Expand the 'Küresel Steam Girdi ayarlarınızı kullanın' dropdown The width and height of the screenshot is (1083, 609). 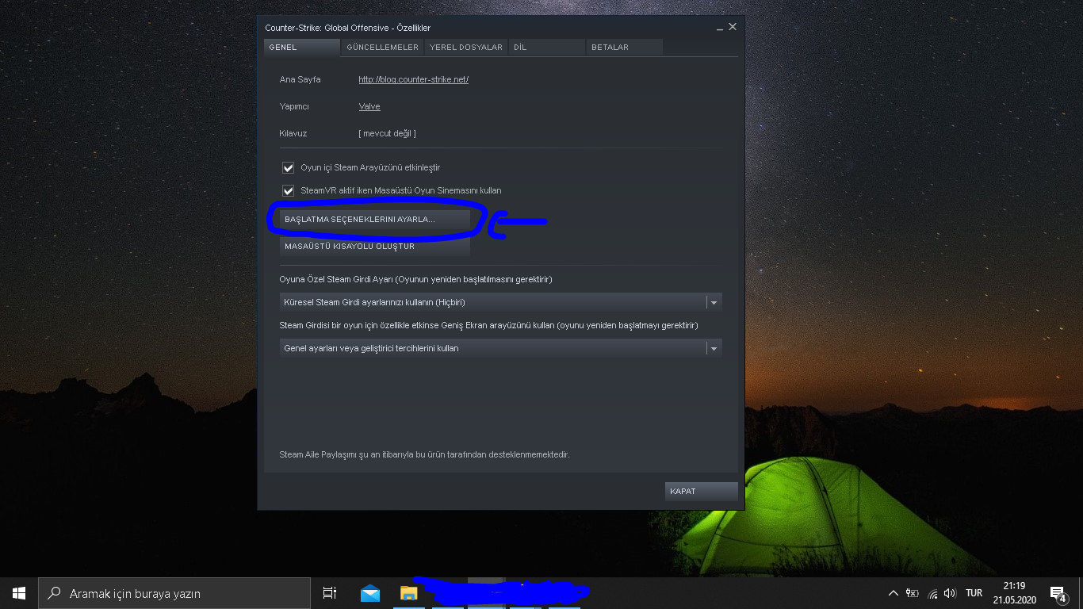pos(501,302)
